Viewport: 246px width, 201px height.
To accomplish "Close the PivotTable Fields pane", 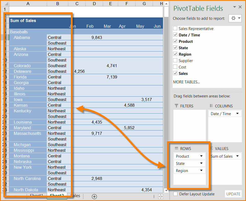I will tap(240, 7).
